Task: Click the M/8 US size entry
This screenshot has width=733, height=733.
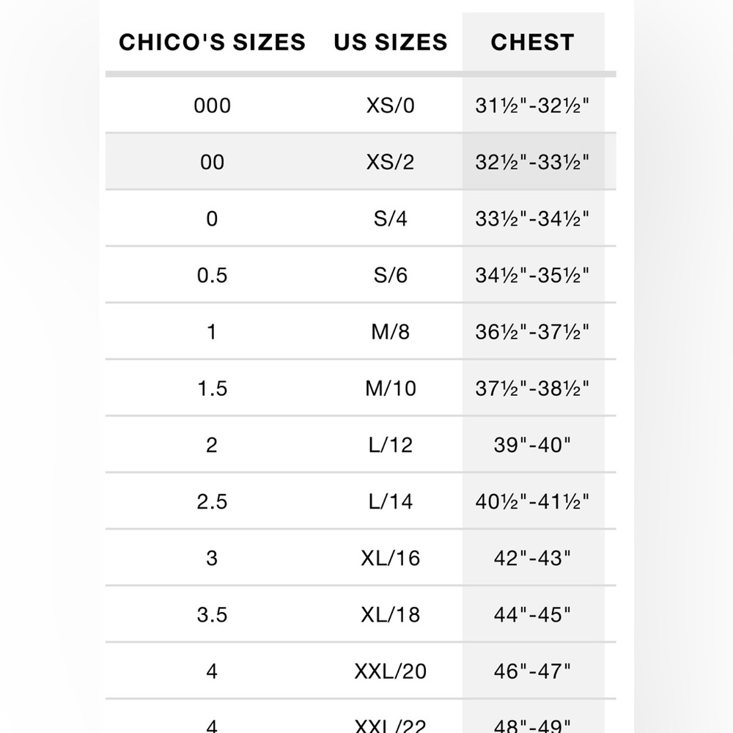Action: pyautogui.click(x=391, y=332)
